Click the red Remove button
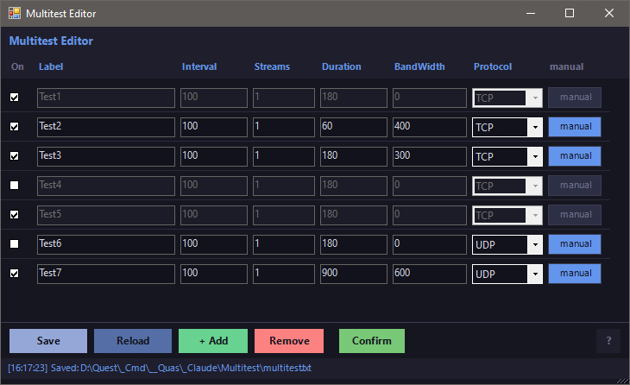The image size is (630, 385). (289, 341)
